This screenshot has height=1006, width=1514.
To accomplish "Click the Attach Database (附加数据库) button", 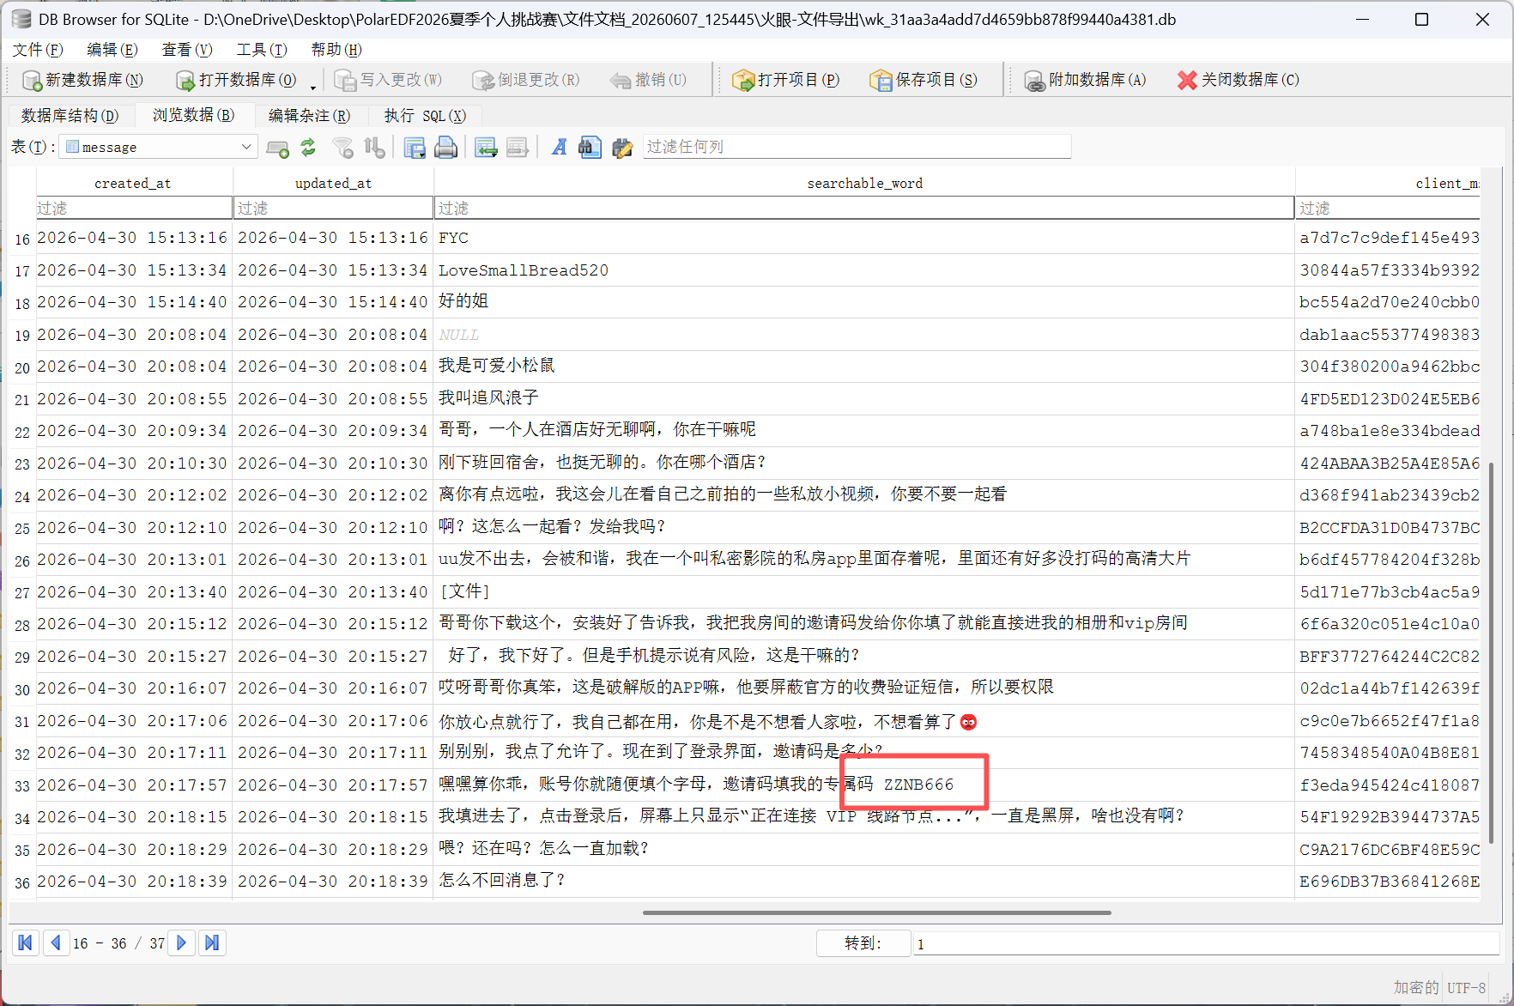I will (x=1085, y=80).
